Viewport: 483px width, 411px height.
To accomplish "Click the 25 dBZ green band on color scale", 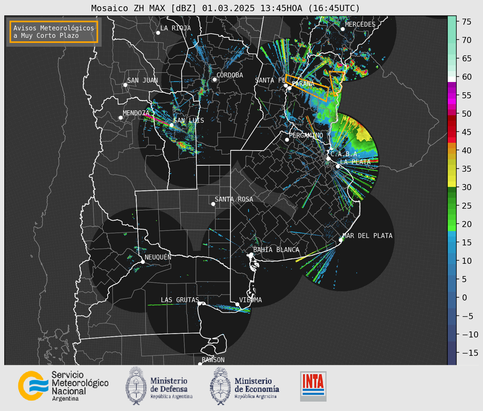I will pos(452,206).
